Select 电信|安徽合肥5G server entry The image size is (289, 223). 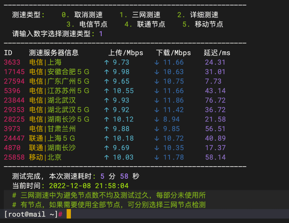59,72
